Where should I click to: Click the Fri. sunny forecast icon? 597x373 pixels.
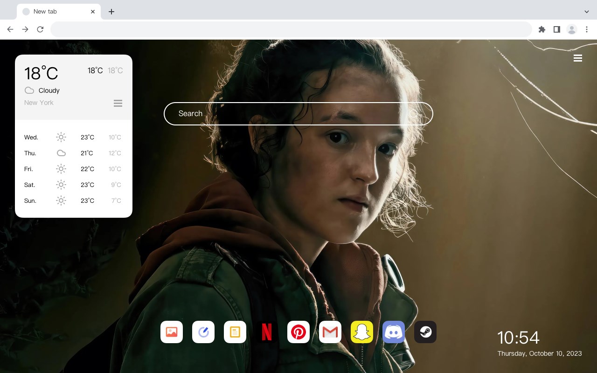click(x=61, y=169)
